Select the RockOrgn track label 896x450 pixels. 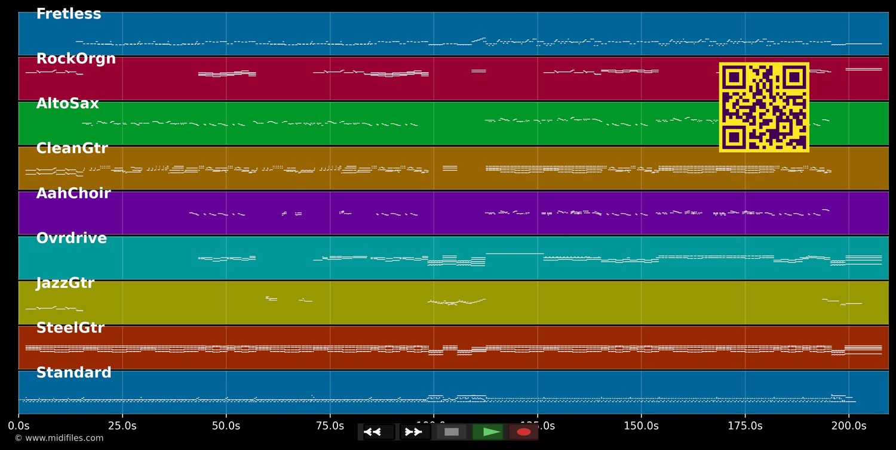[76, 59]
